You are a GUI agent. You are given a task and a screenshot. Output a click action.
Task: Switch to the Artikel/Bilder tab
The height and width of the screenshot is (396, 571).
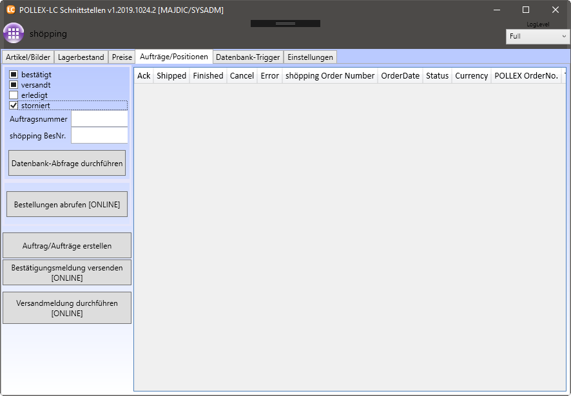(28, 57)
